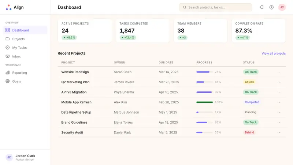The width and height of the screenshot is (293, 165).
Task: Open Dashboard in the sidebar
Action: [x=25, y=30]
